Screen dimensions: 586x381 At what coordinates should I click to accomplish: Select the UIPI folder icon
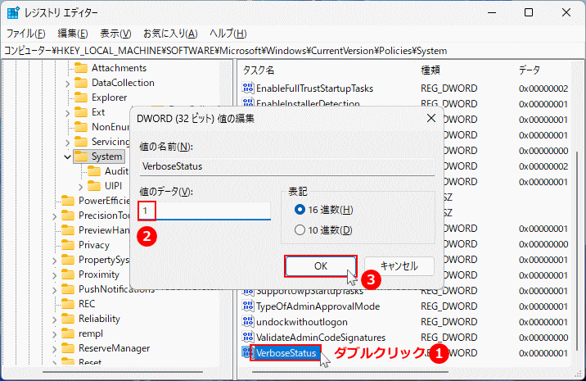94,186
